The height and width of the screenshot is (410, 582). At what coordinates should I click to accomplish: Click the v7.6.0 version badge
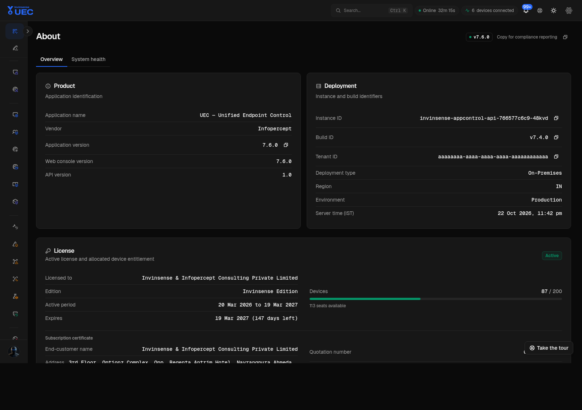point(479,37)
